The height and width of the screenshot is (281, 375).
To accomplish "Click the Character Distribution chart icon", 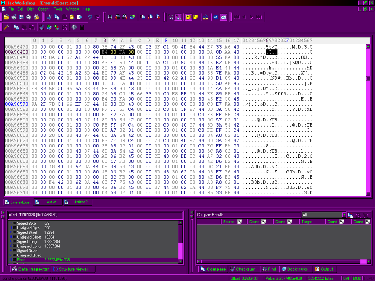I will click(206, 17).
